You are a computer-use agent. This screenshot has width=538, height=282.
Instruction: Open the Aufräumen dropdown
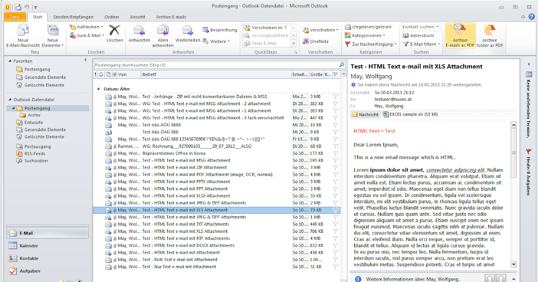(x=87, y=27)
